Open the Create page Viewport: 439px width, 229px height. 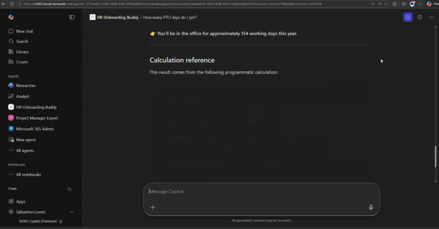22,62
